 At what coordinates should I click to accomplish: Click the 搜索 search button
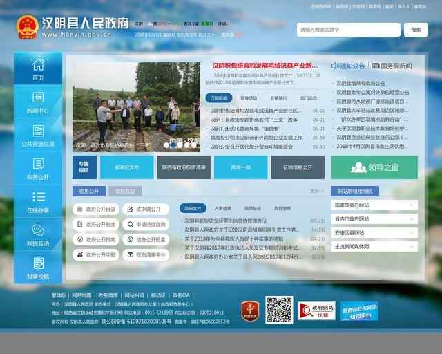pyautogui.click(x=416, y=30)
